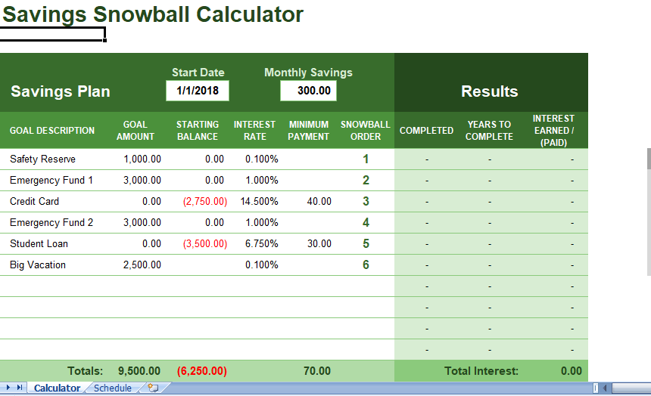Image resolution: width=651 pixels, height=396 pixels.
Task: Click Student Loan minimum payment 30.00
Action: point(319,244)
